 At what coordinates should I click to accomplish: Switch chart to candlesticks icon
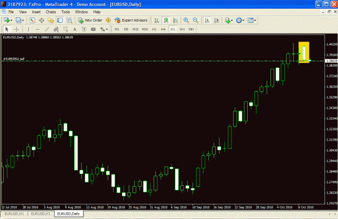166,20
